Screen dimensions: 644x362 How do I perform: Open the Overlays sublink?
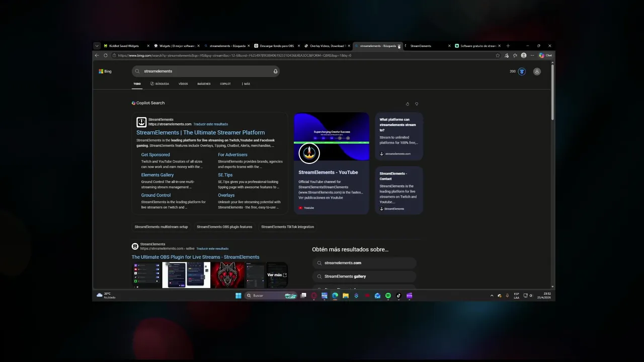[226, 195]
